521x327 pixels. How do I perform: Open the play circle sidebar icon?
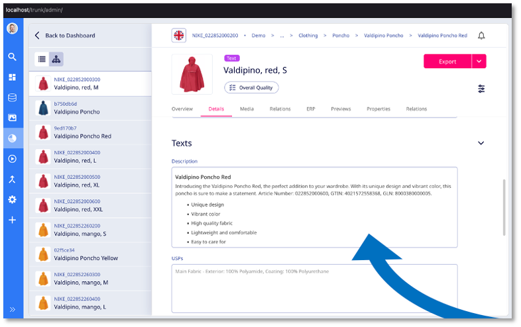13,159
